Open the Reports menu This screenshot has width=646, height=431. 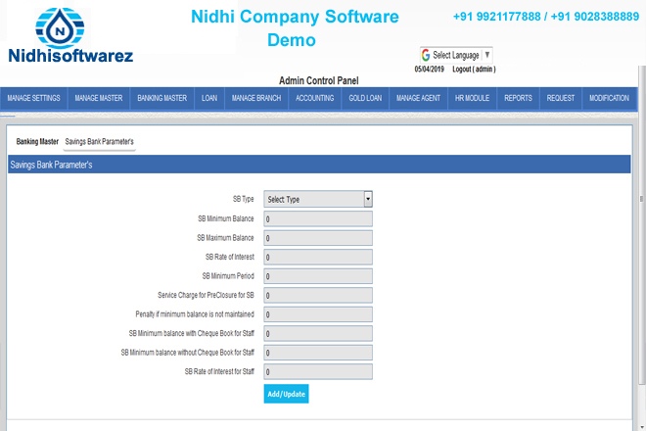click(x=519, y=98)
